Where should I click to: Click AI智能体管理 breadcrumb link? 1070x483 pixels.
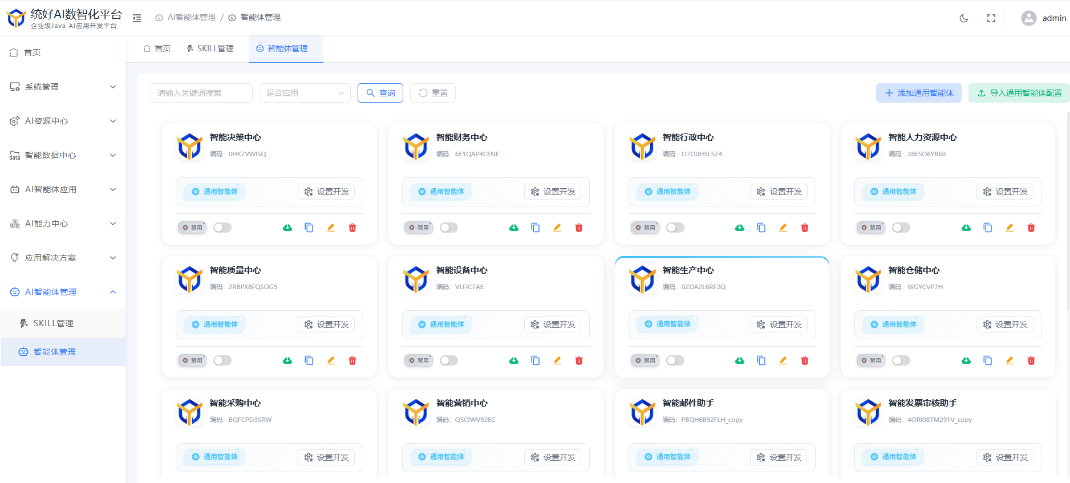(x=185, y=18)
